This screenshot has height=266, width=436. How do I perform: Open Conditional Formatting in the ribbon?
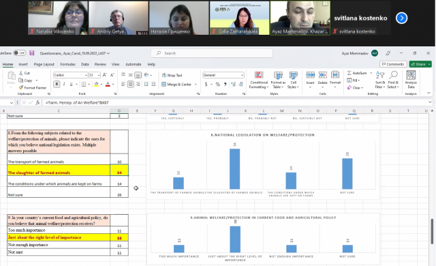coord(259,80)
